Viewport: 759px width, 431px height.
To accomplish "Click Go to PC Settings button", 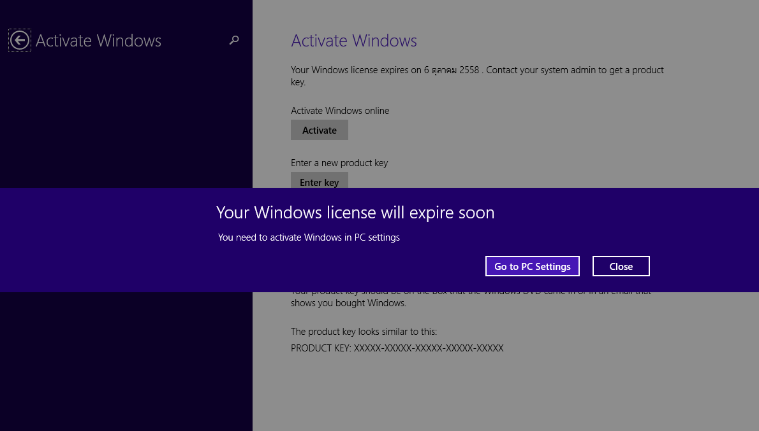I will tap(533, 266).
